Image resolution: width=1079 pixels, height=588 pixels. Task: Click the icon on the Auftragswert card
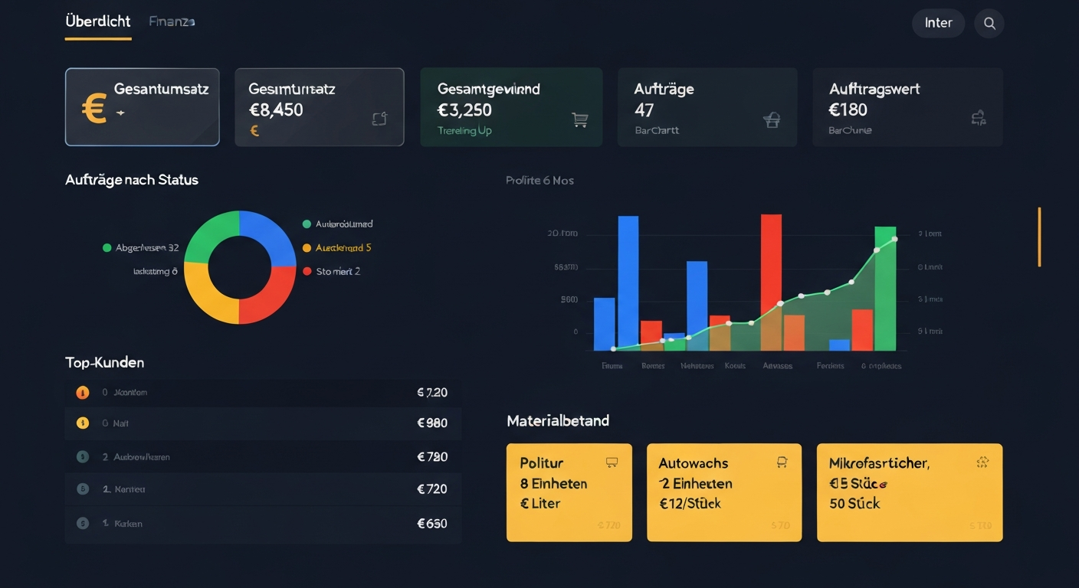coord(978,118)
